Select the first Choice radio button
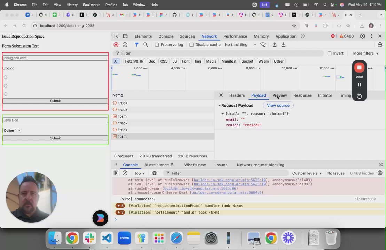This screenshot has height=250, width=386. click(6, 77)
